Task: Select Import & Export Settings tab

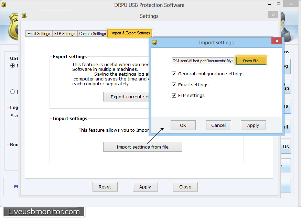Action: (130, 33)
